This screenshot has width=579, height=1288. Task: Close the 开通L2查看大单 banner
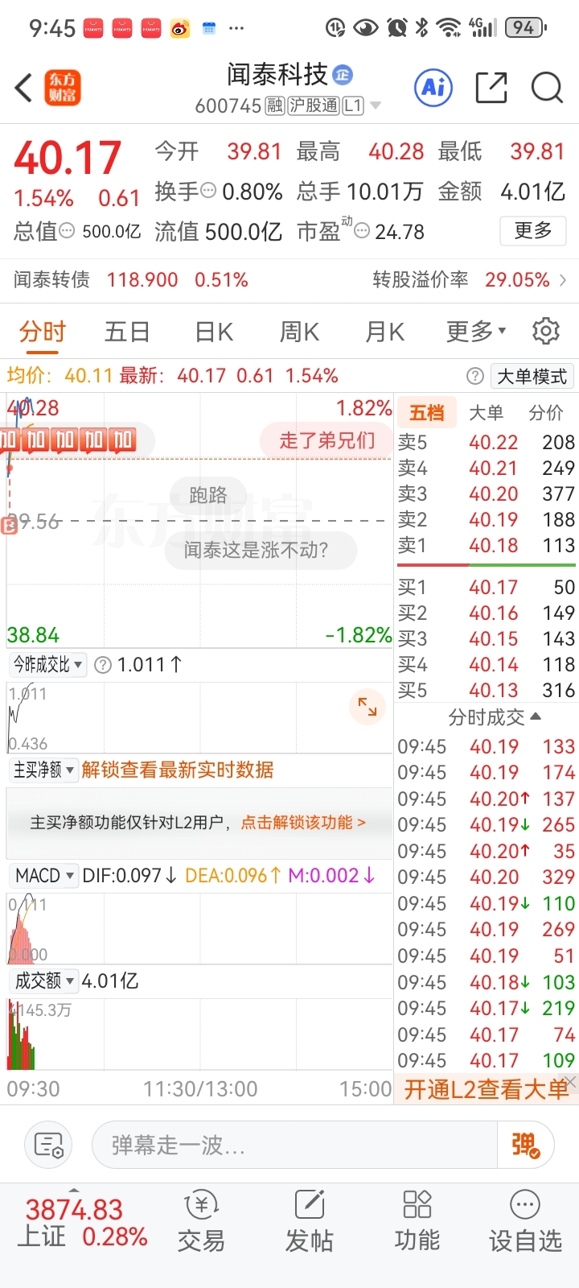(570, 1081)
